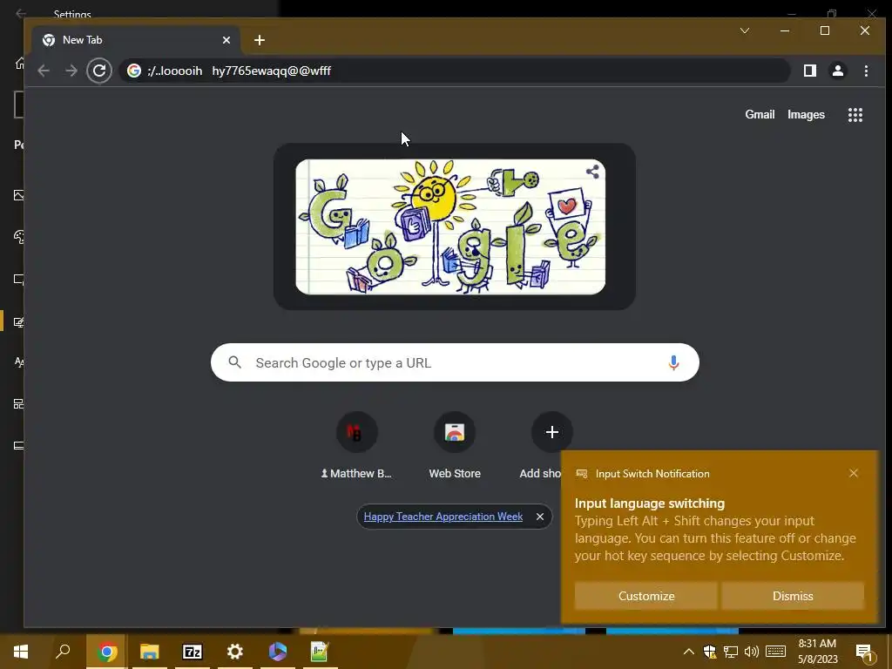
Task: Open the Google apps grid
Action: pyautogui.click(x=855, y=115)
